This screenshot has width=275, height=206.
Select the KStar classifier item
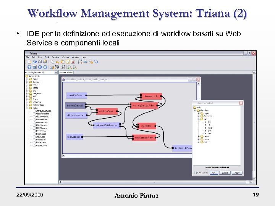[210, 128]
